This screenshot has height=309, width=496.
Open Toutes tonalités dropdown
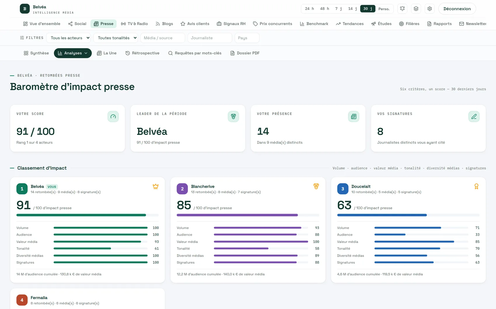tap(116, 38)
